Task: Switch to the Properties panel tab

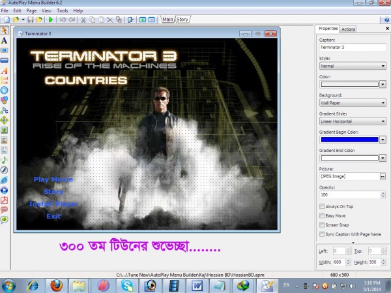Action: (328, 29)
